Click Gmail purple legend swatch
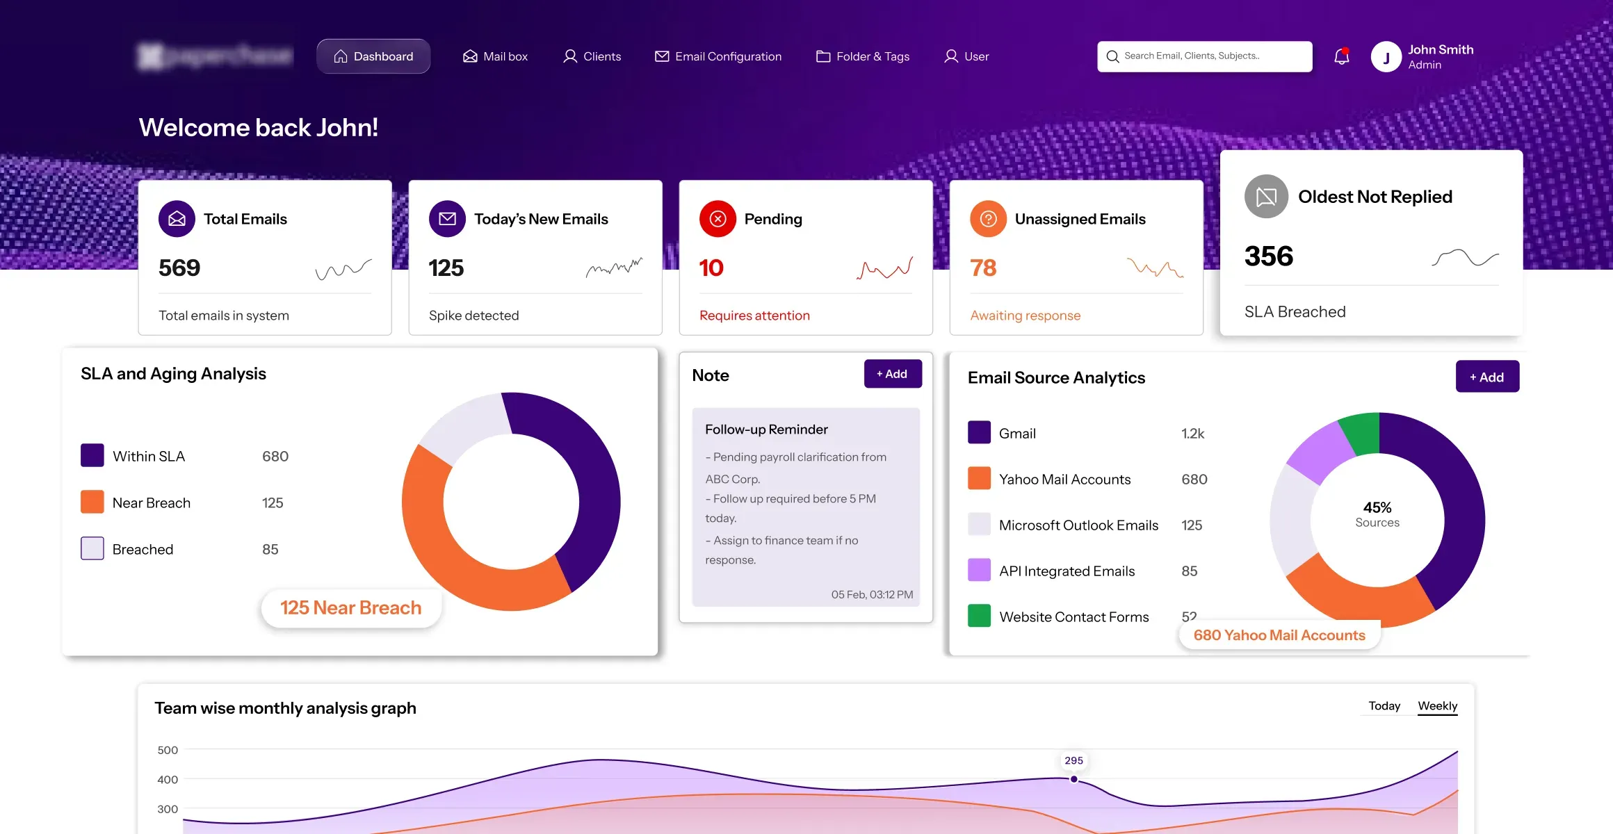The height and width of the screenshot is (834, 1613). coord(979,432)
